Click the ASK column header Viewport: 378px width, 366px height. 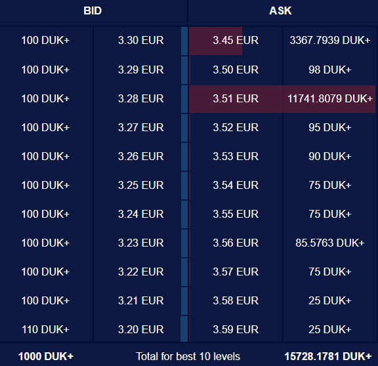pos(280,11)
